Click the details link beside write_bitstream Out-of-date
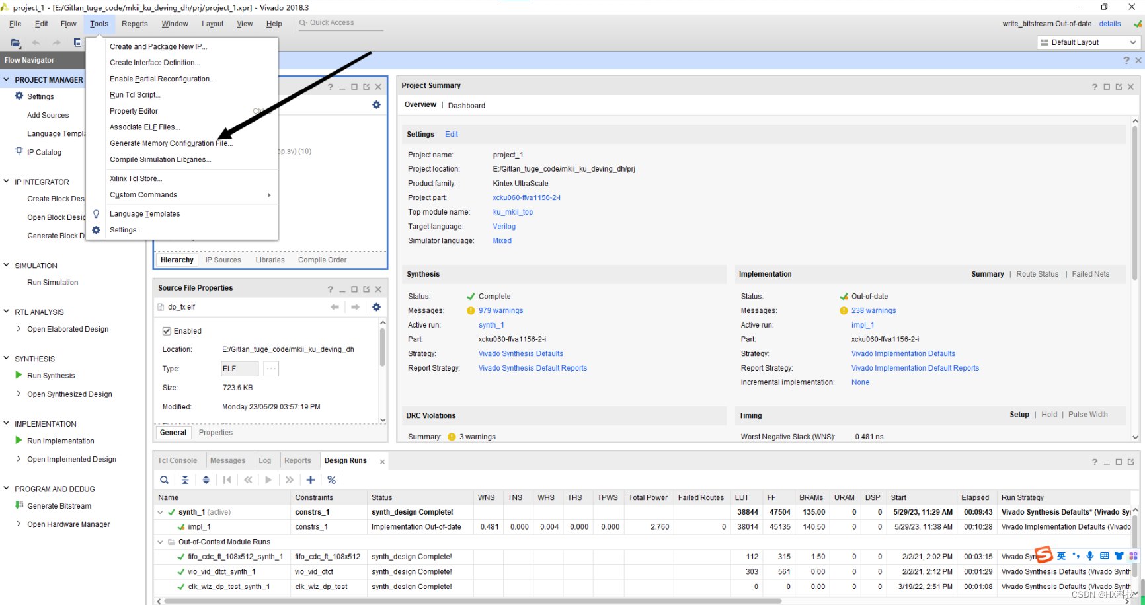The image size is (1145, 605). (1110, 24)
